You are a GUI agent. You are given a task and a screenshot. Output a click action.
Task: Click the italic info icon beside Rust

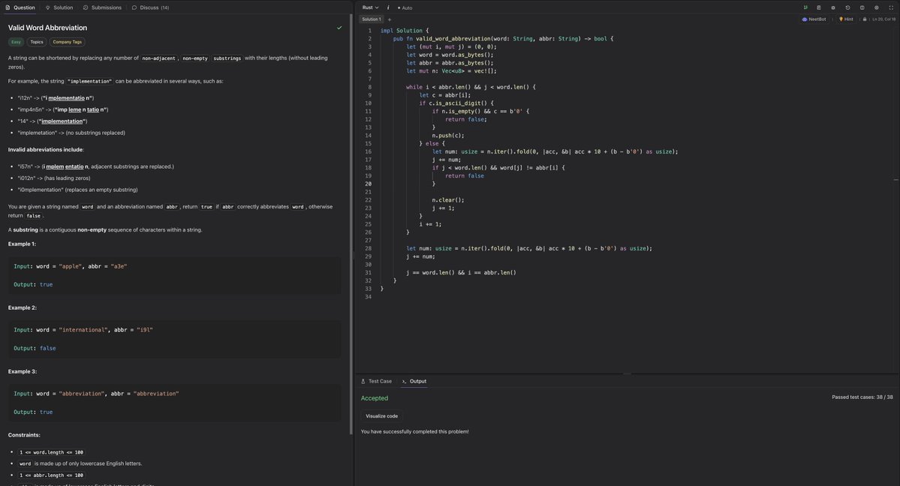388,7
